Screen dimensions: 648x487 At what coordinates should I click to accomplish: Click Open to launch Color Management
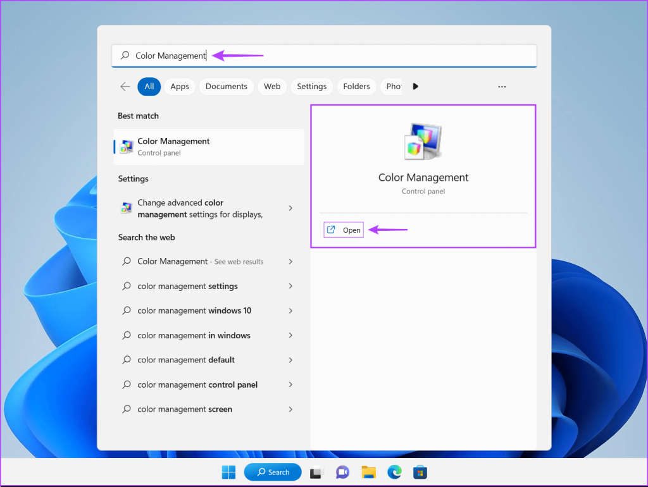(x=343, y=230)
